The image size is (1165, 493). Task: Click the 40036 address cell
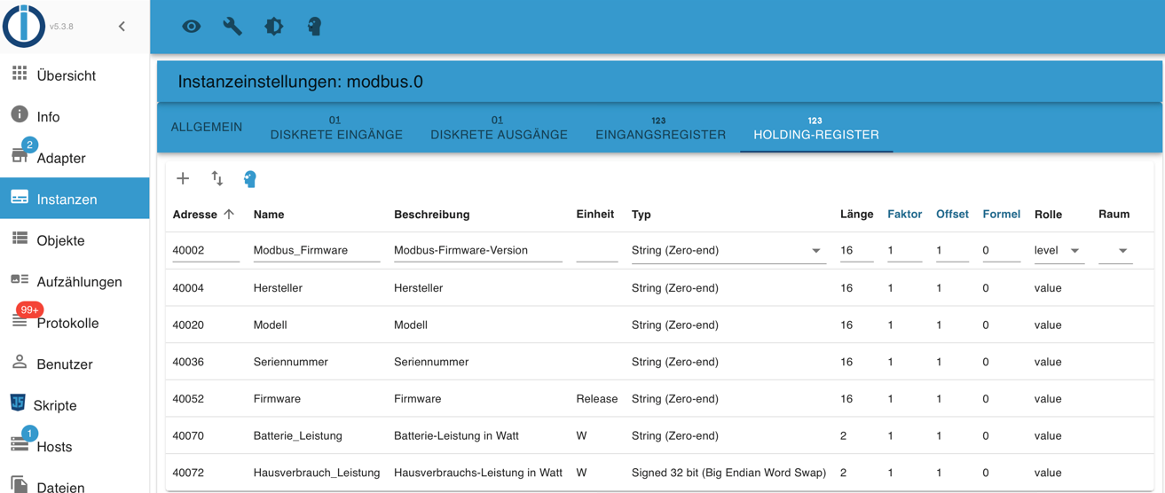pyautogui.click(x=188, y=362)
